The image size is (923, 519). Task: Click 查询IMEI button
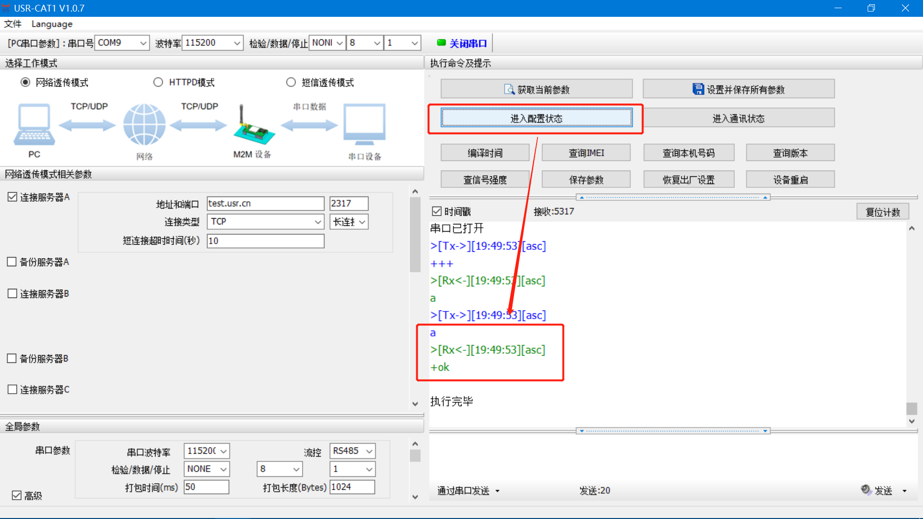[586, 153]
